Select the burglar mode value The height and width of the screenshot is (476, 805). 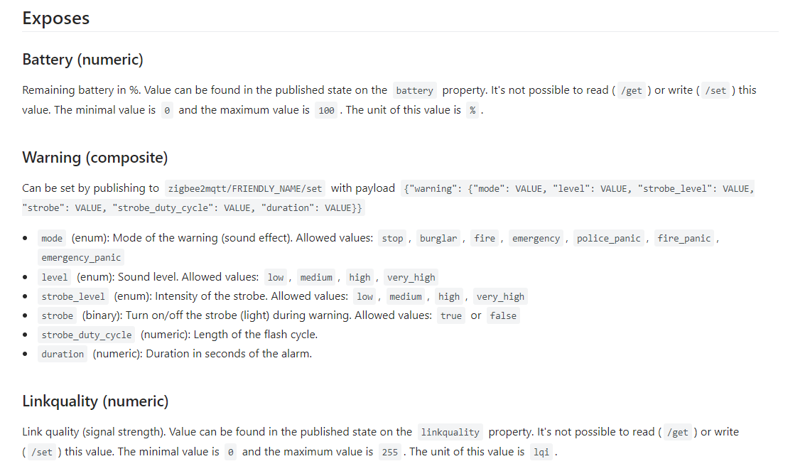pos(438,239)
